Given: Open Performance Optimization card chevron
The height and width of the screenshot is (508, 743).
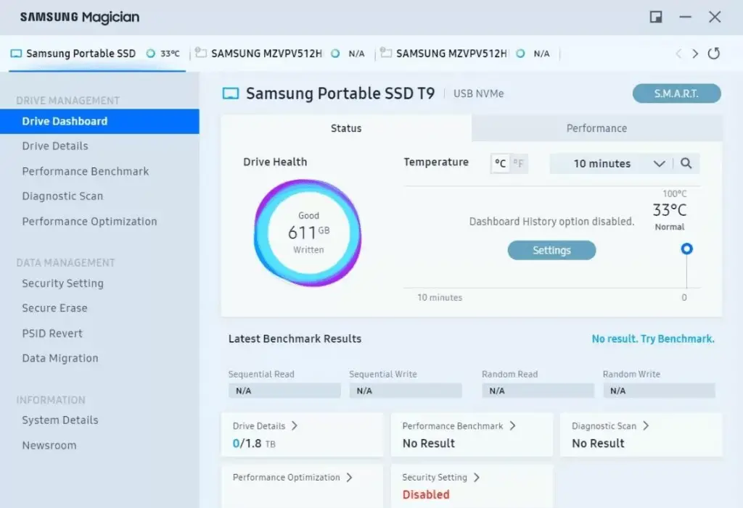Looking at the screenshot, I should point(349,478).
